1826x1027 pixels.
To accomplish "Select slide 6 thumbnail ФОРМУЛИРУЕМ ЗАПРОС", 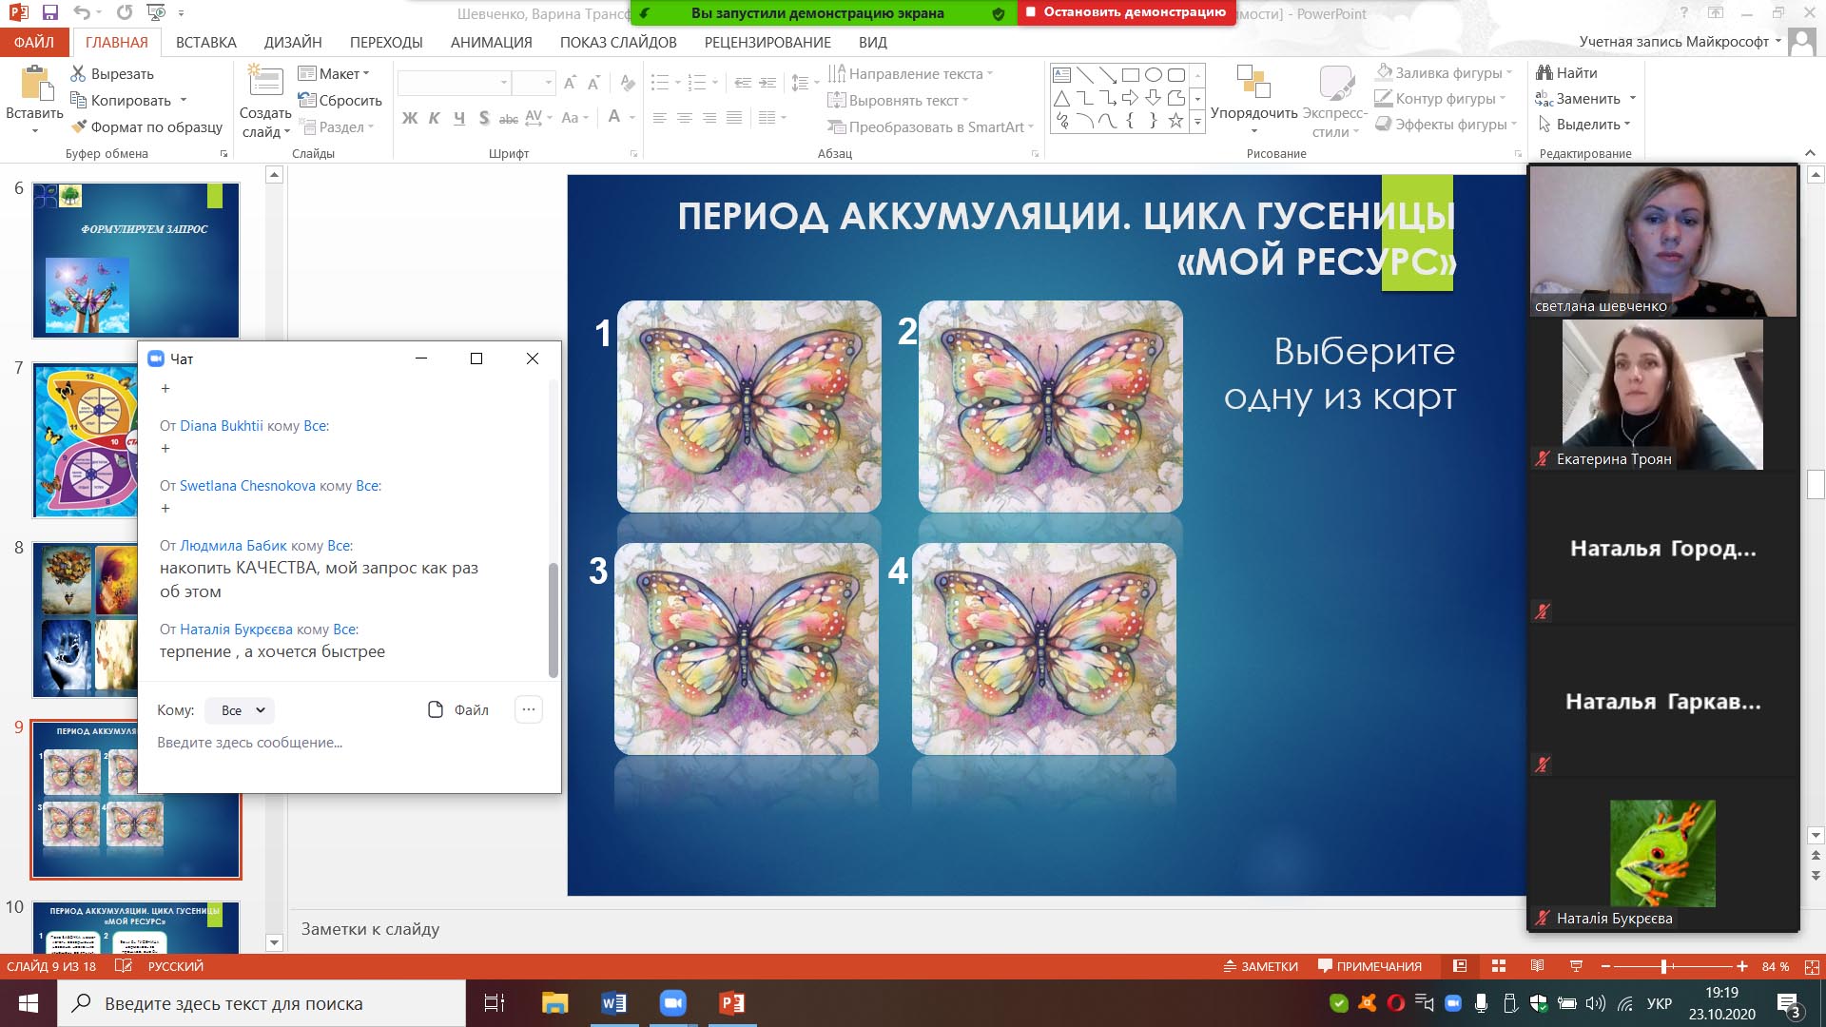I will click(x=136, y=262).
